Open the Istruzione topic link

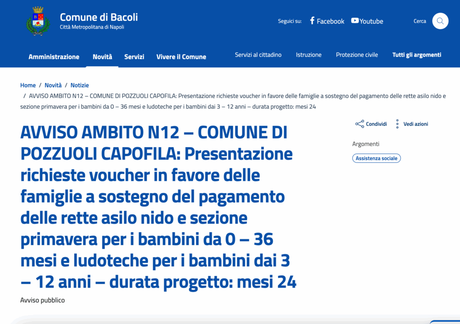(309, 55)
